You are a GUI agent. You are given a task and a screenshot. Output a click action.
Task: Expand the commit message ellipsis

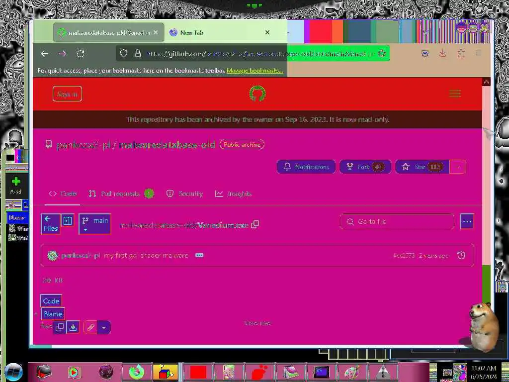[199, 255]
